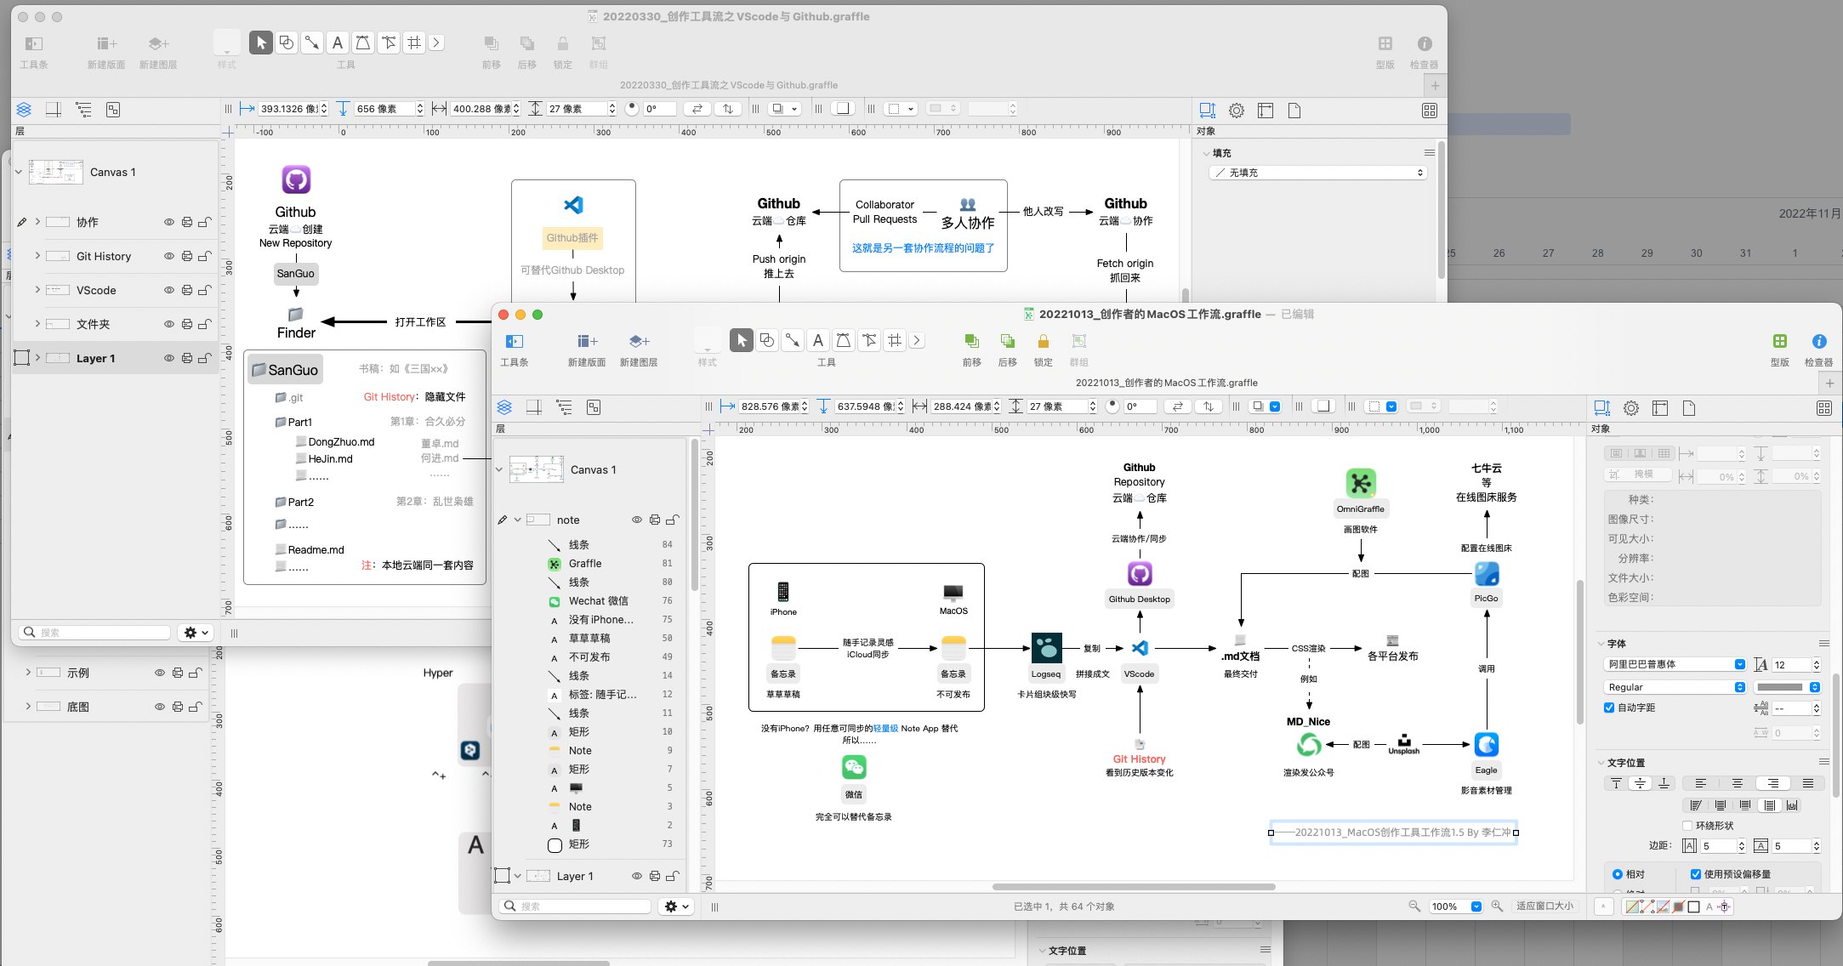
Task: Open canvas inspector tab in MacOS工作流
Action: [1660, 408]
